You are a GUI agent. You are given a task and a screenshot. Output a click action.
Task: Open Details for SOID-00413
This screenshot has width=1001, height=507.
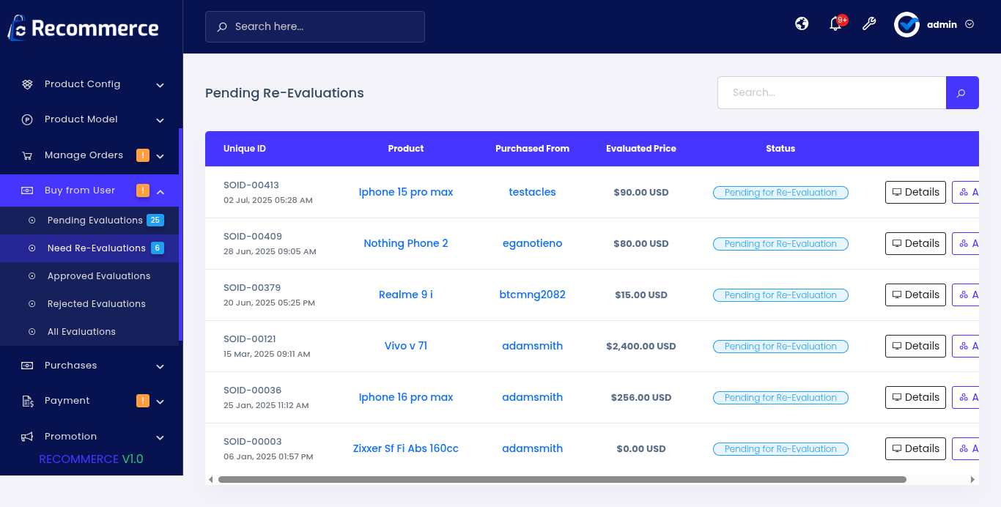click(915, 192)
